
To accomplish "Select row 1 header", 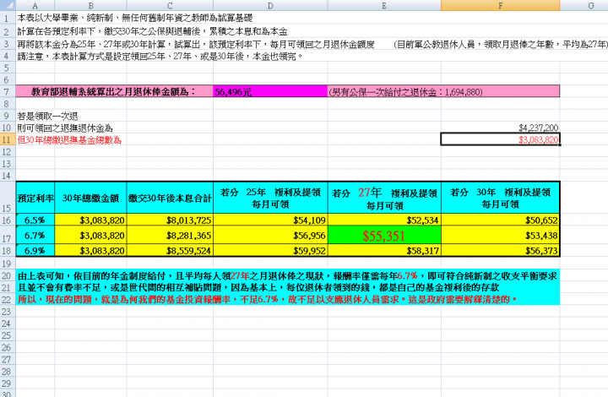I will click(x=8, y=18).
